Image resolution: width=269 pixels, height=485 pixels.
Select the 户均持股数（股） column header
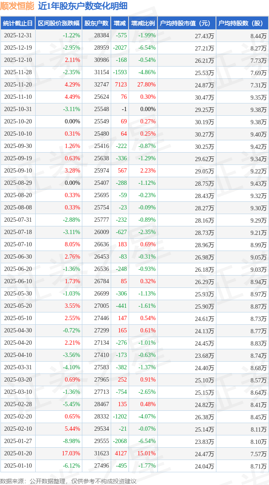(242, 23)
